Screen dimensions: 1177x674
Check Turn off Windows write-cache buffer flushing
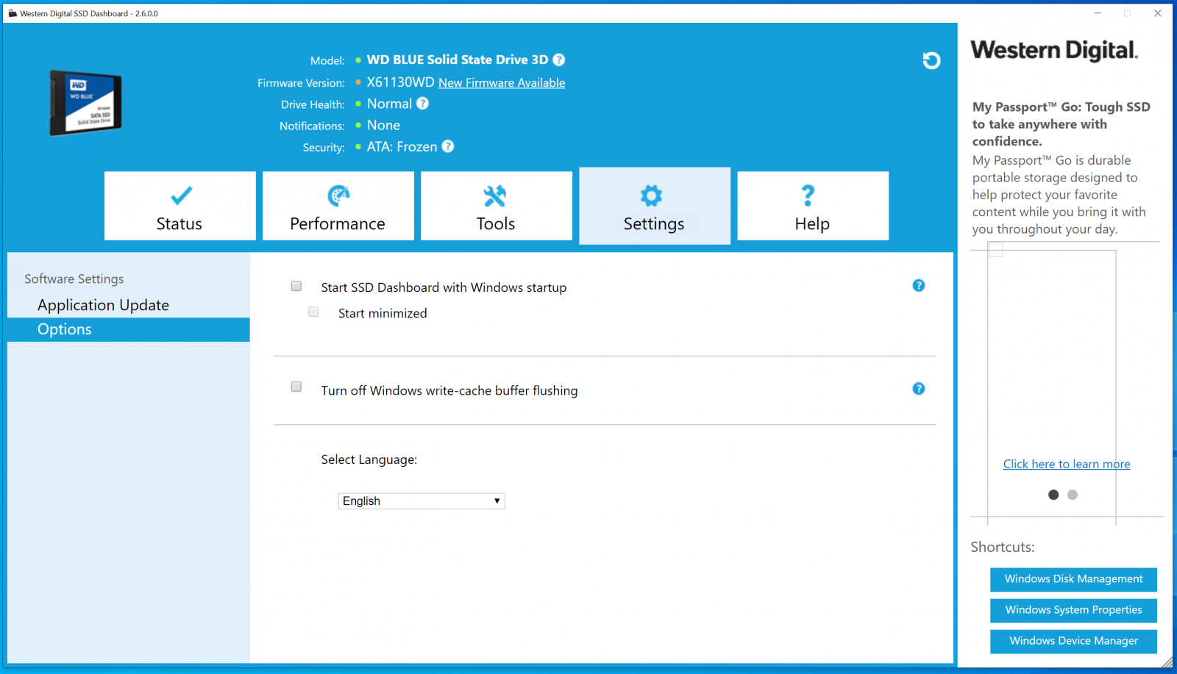[296, 387]
